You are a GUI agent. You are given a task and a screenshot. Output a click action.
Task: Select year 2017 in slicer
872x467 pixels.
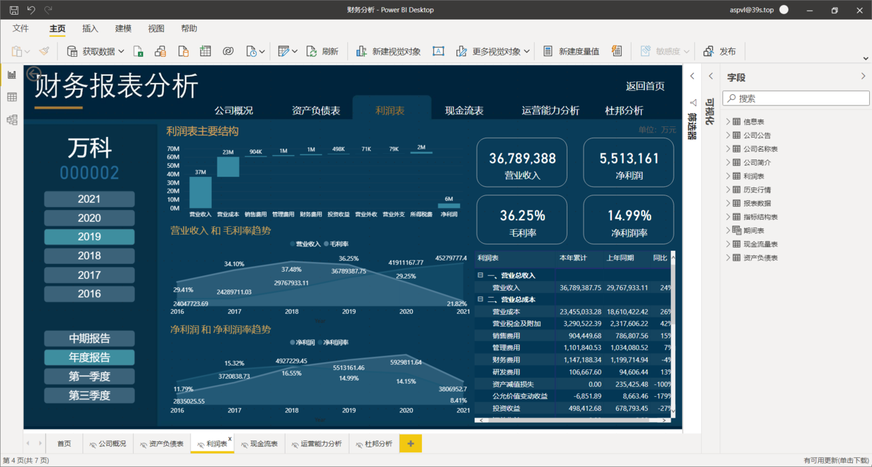[x=89, y=275]
